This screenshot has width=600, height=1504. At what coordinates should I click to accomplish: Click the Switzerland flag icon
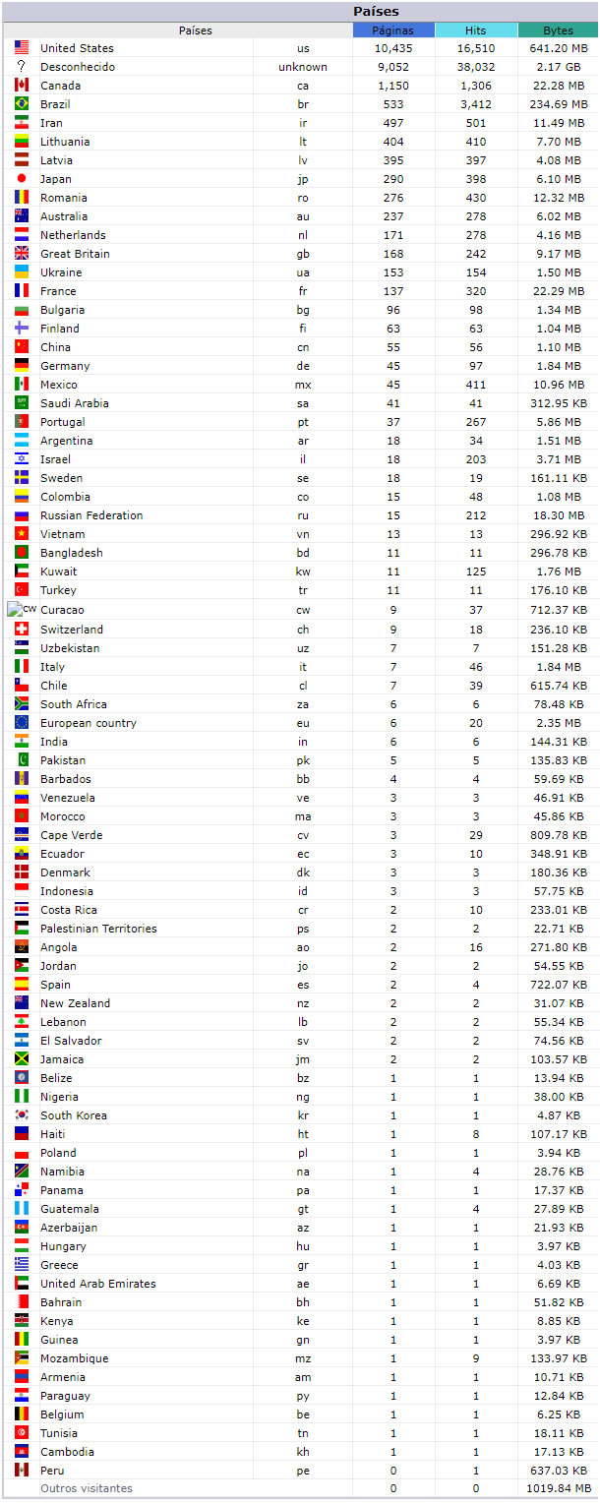point(22,629)
